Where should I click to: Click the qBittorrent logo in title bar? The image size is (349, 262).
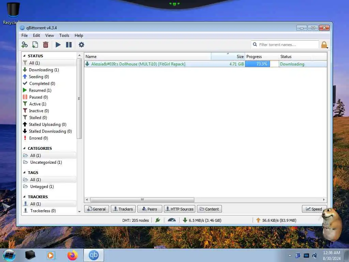point(22,28)
